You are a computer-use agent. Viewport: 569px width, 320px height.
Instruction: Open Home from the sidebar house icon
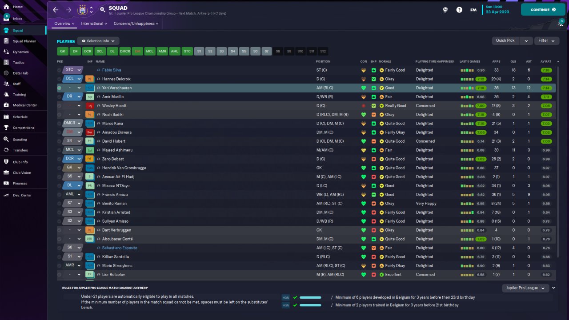coord(6,7)
